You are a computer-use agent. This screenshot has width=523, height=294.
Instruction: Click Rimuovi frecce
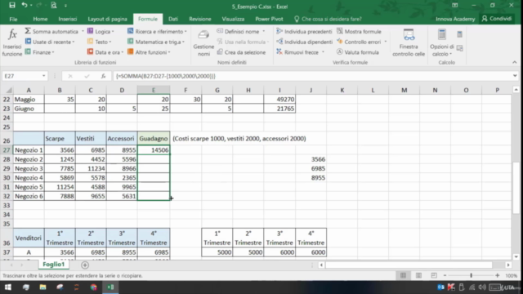click(297, 52)
